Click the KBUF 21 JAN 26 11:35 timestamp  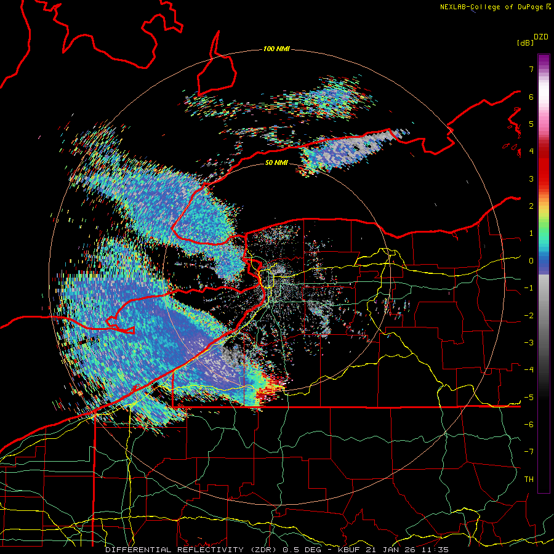[393, 550]
